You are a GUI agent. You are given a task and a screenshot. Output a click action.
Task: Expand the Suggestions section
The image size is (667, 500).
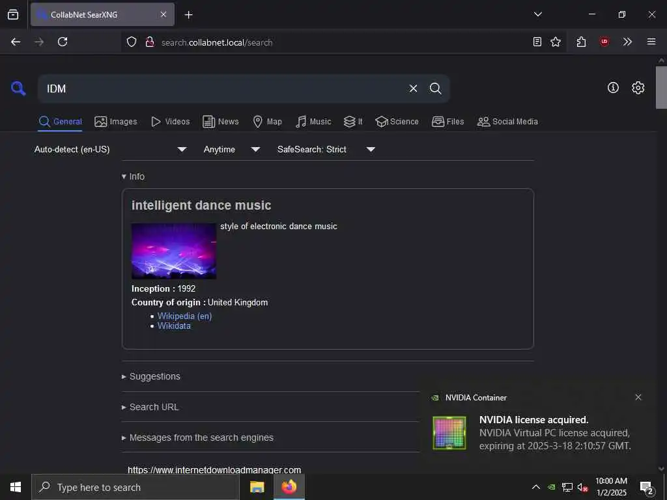[151, 376]
